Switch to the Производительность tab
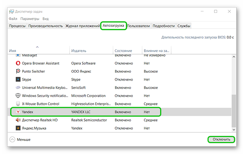Image resolution: width=244 pixels, height=154 pixels. pyautogui.click(x=45, y=26)
